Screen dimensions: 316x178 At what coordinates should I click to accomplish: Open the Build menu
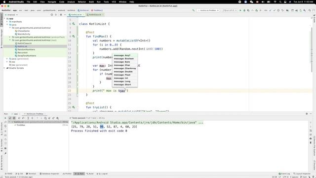click(91, 2)
